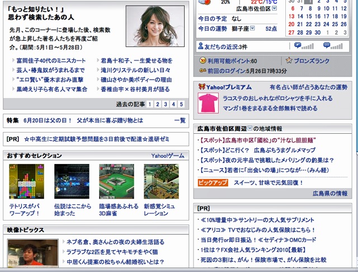Expand the 広島市佐伯区周辺 area dropdown

coord(250,128)
